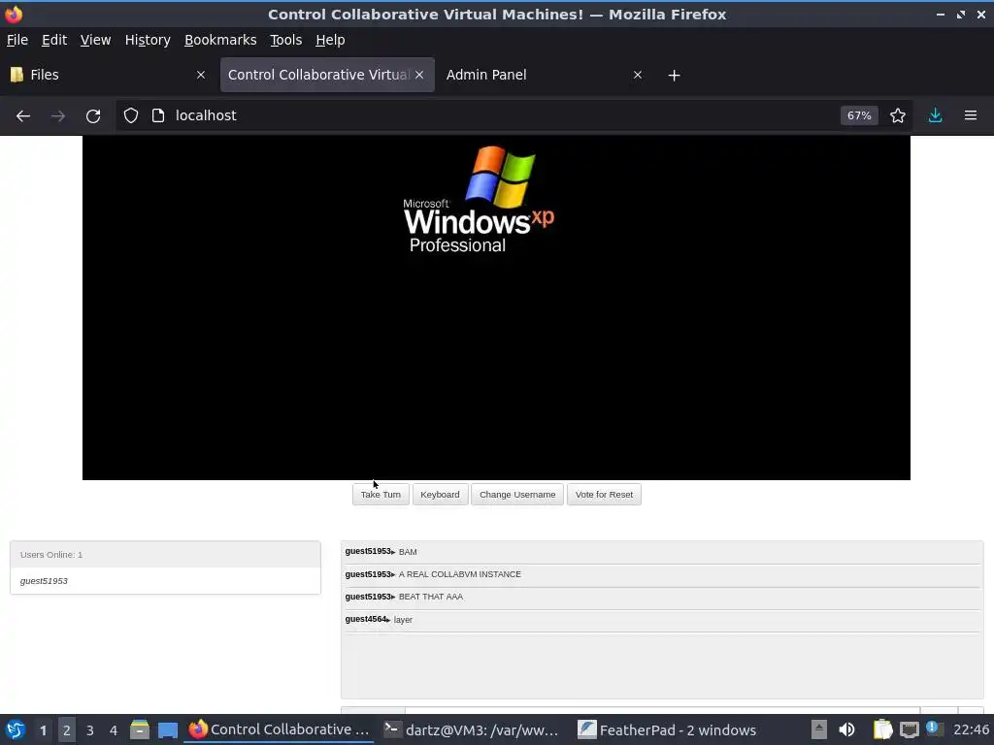Click the message BEAT THAT AAA

click(x=430, y=597)
